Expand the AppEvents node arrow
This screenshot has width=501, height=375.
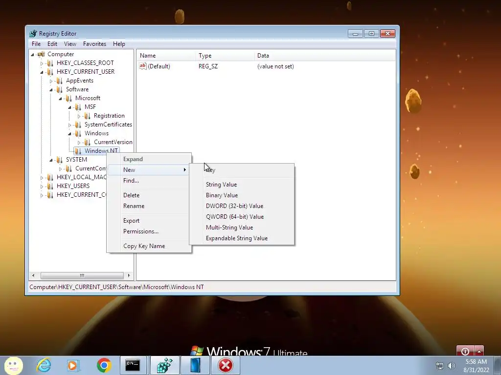pyautogui.click(x=51, y=81)
